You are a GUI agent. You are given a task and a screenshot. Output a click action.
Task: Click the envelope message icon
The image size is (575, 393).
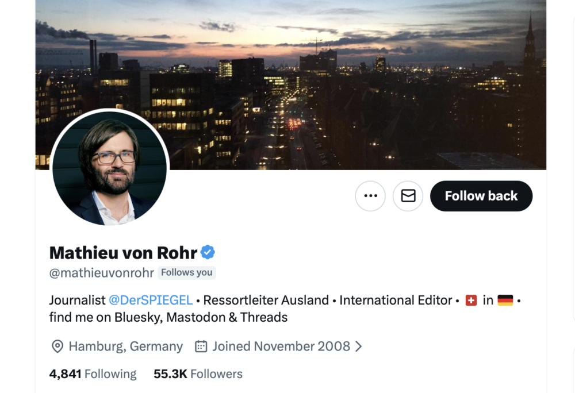click(408, 196)
